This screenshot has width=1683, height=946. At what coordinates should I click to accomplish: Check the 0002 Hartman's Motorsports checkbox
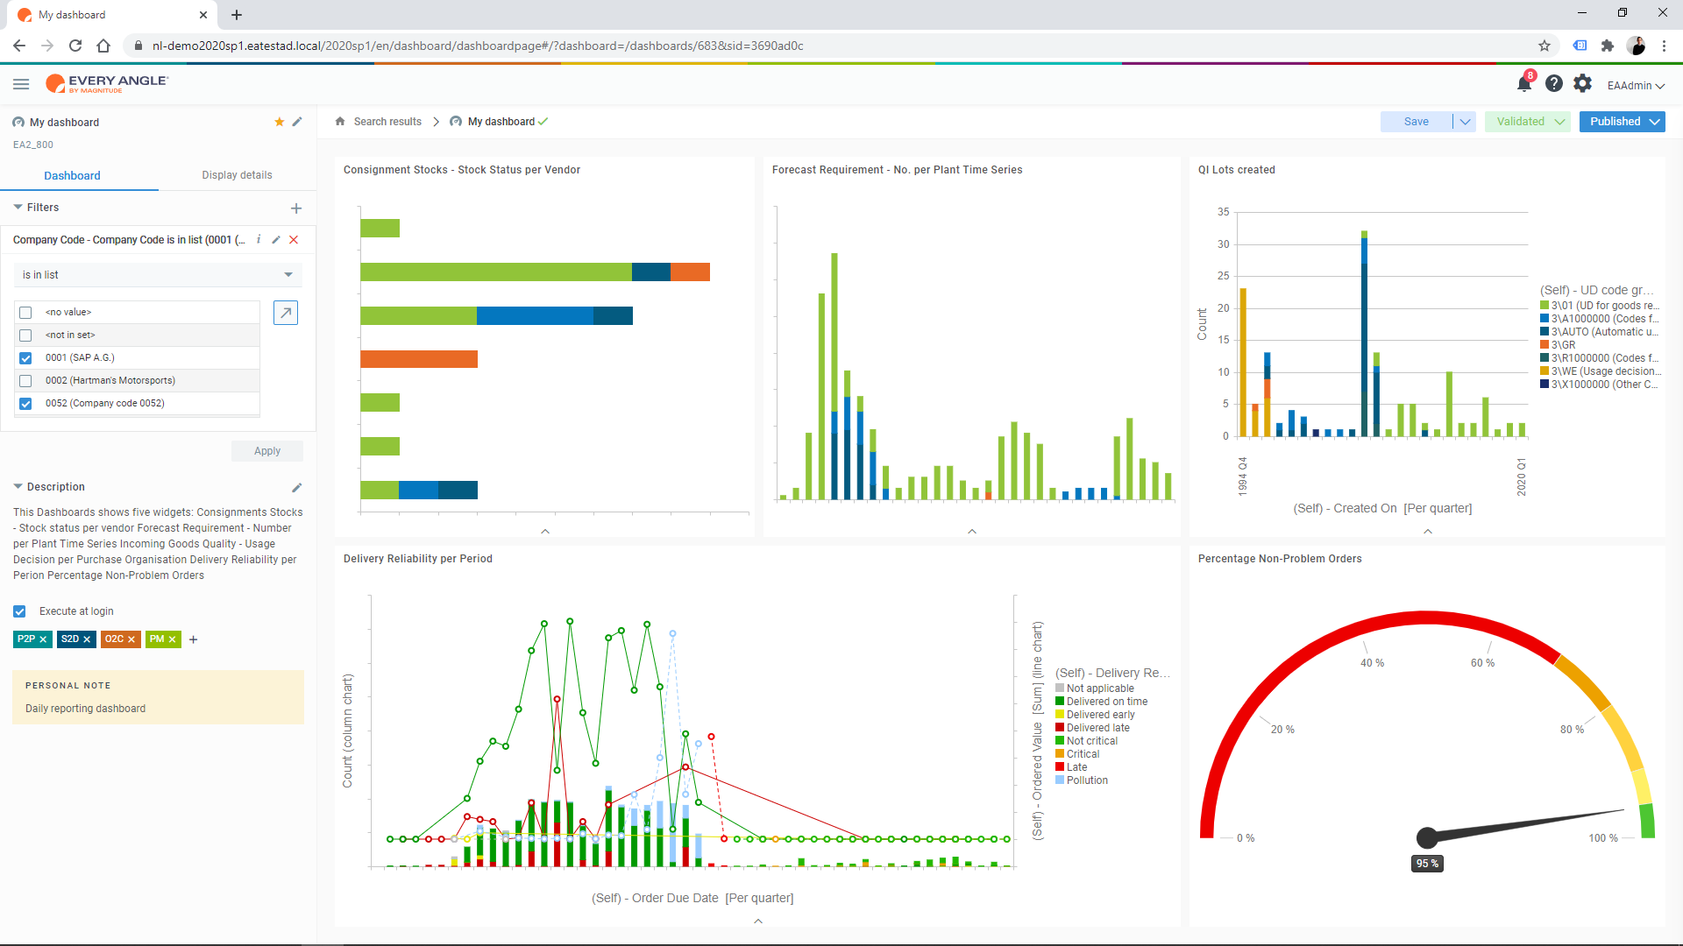(x=25, y=381)
